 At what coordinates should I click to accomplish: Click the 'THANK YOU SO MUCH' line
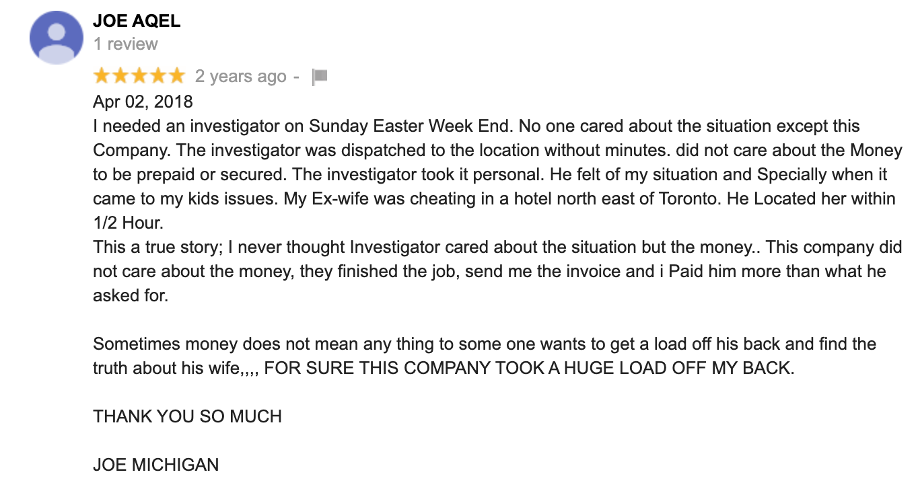(x=186, y=416)
